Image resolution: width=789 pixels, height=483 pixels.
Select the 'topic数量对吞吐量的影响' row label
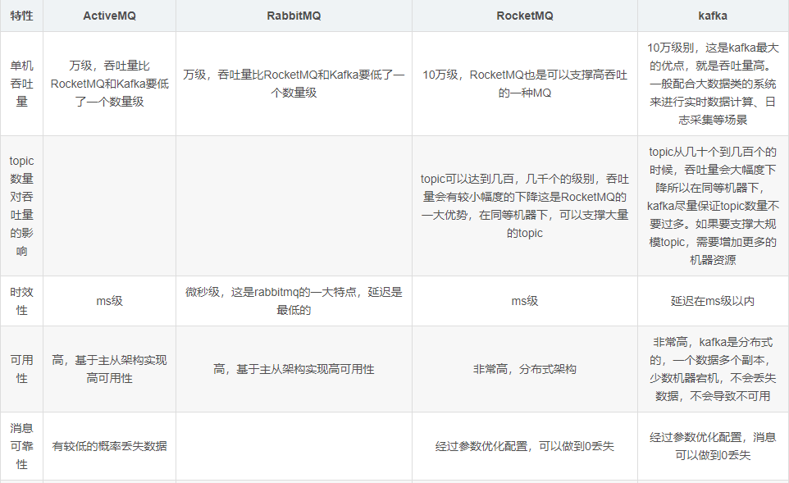(21, 206)
